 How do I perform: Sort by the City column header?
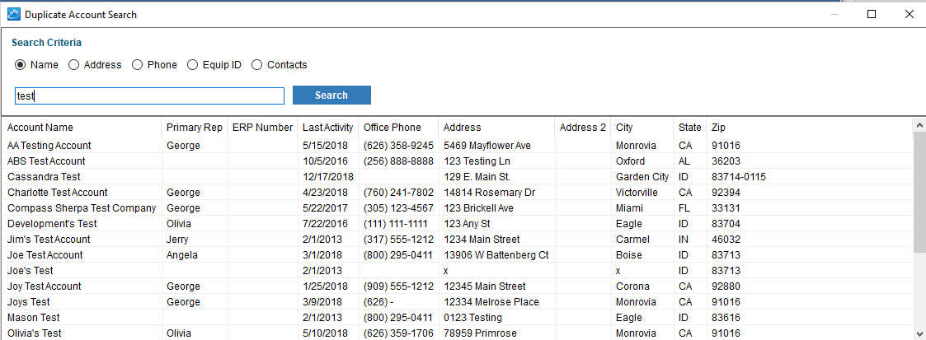point(624,128)
